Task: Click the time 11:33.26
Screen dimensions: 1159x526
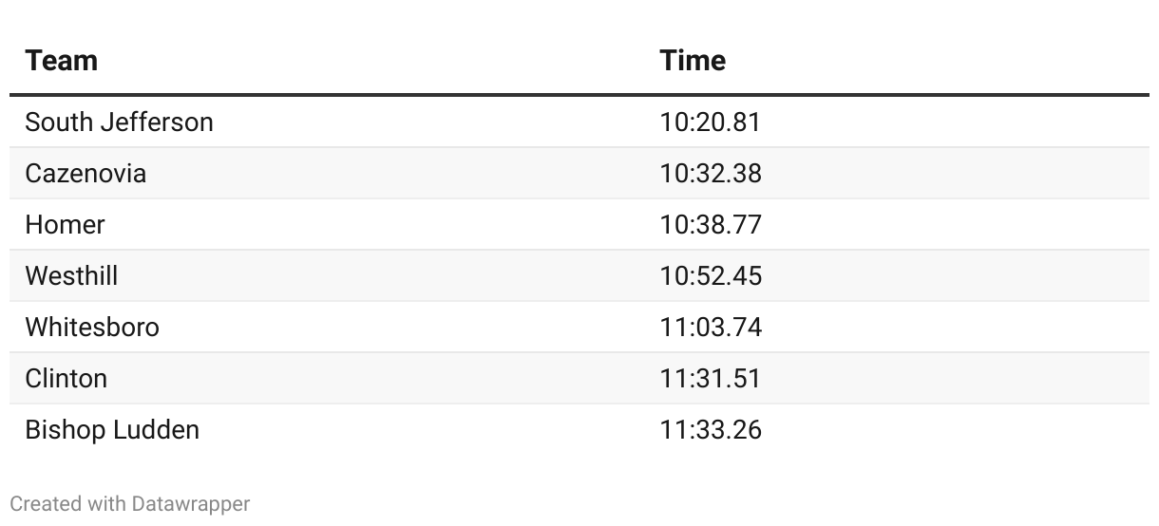Action: point(711,430)
